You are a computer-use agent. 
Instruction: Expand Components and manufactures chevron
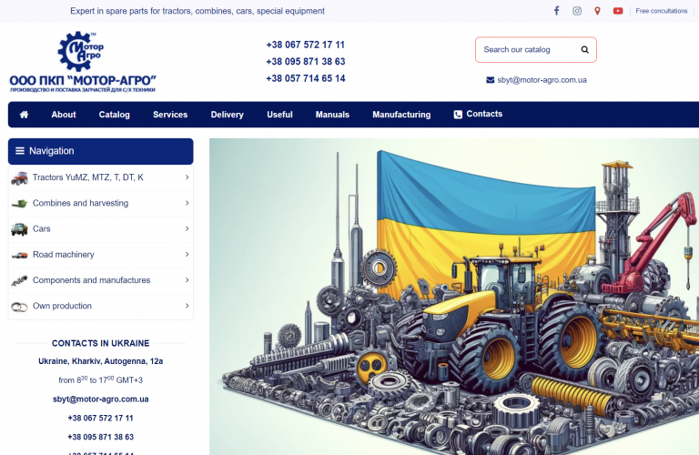[187, 280]
